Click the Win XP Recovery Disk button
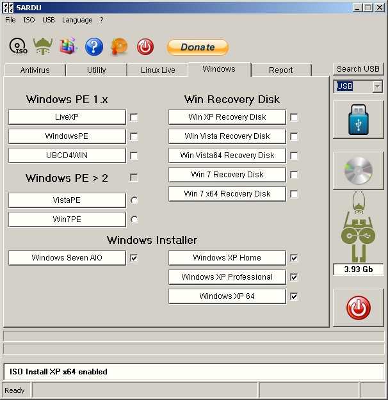The image size is (388, 400). click(227, 117)
